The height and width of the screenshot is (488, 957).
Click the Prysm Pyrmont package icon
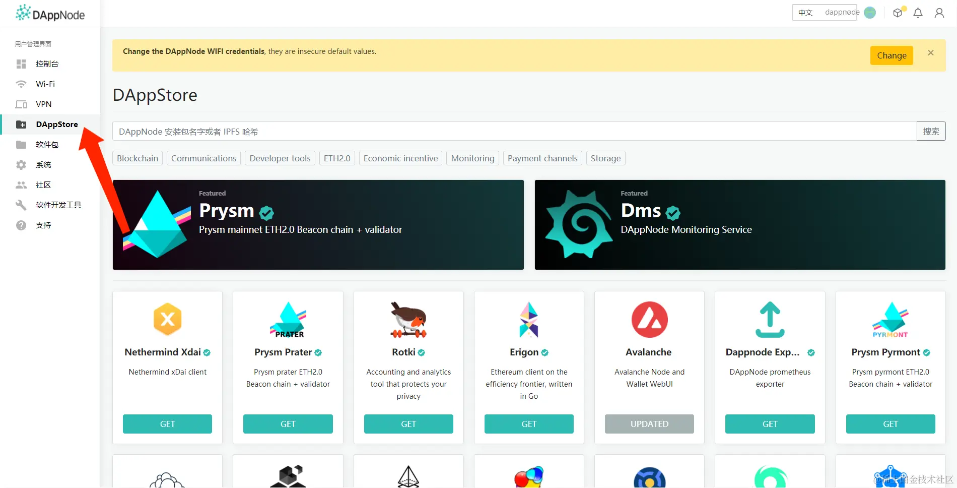[x=891, y=320]
